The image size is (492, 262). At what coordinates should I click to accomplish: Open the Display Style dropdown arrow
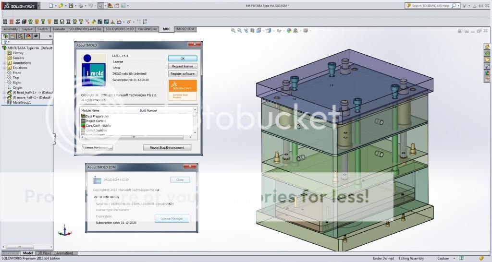point(273,31)
